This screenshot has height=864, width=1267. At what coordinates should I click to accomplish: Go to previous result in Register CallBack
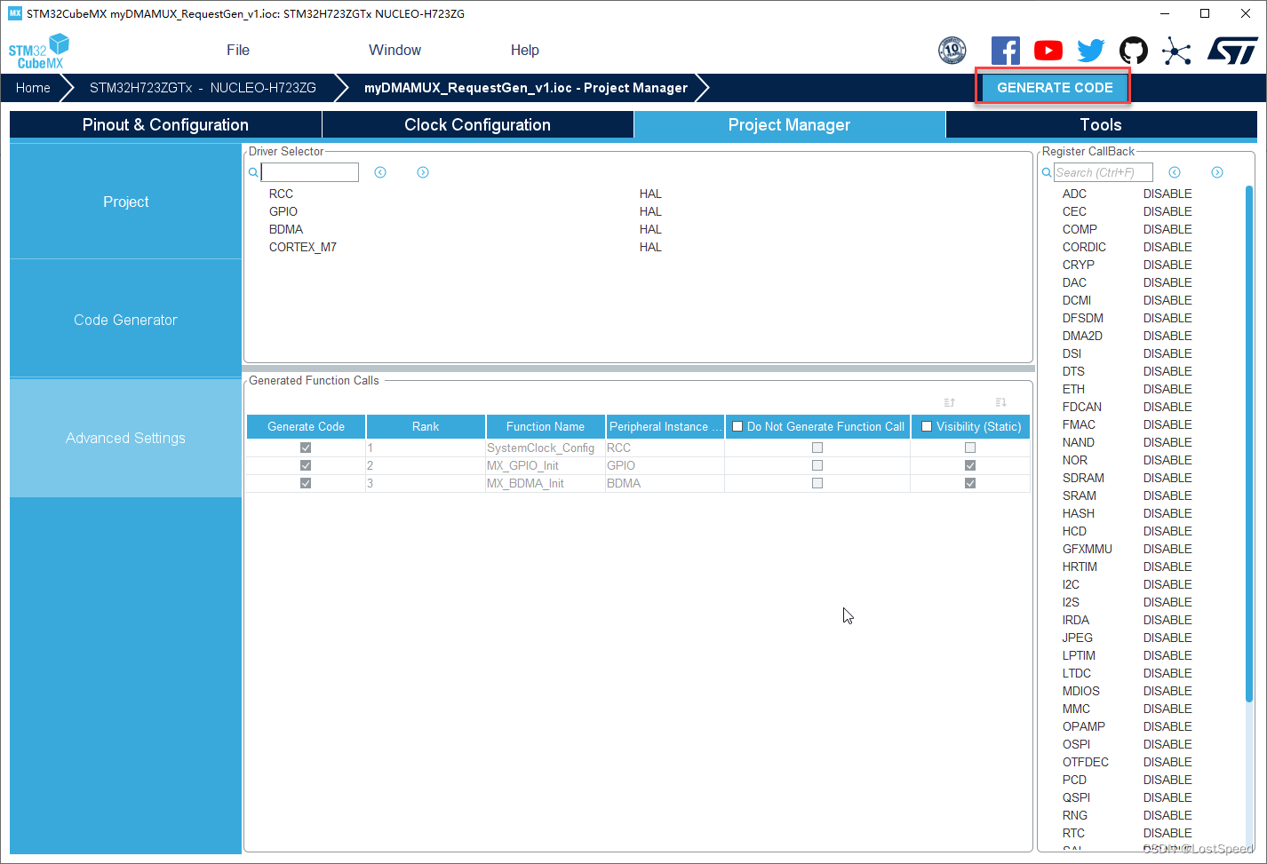pos(1175,172)
